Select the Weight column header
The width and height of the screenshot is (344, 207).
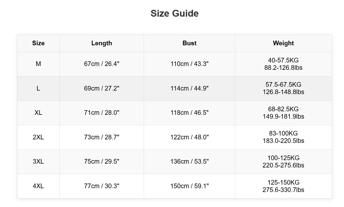point(283,43)
